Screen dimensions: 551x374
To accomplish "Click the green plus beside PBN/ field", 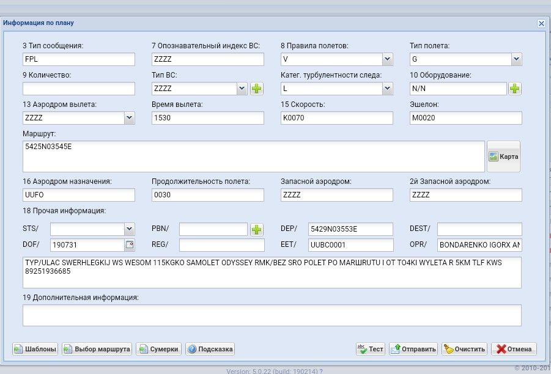I will [x=256, y=229].
